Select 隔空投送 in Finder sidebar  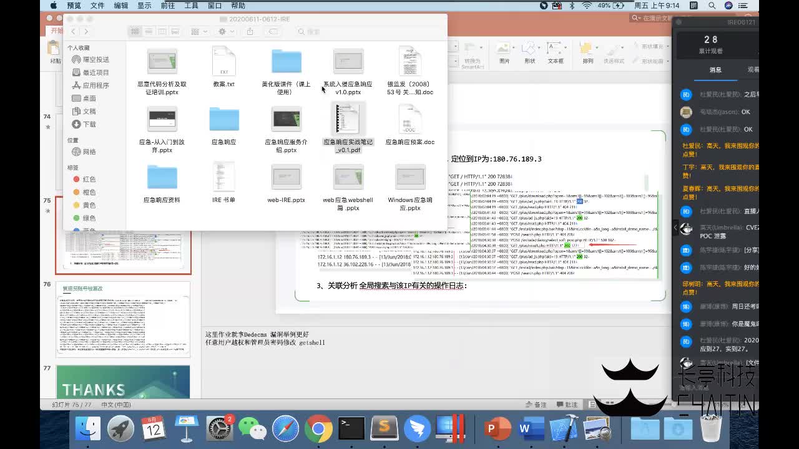click(x=91, y=59)
